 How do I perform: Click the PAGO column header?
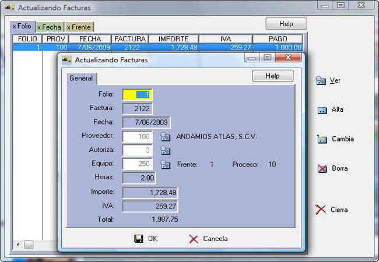pos(278,39)
